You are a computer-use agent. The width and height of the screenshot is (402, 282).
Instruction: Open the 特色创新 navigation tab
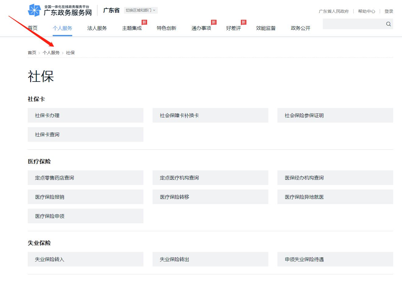point(167,28)
